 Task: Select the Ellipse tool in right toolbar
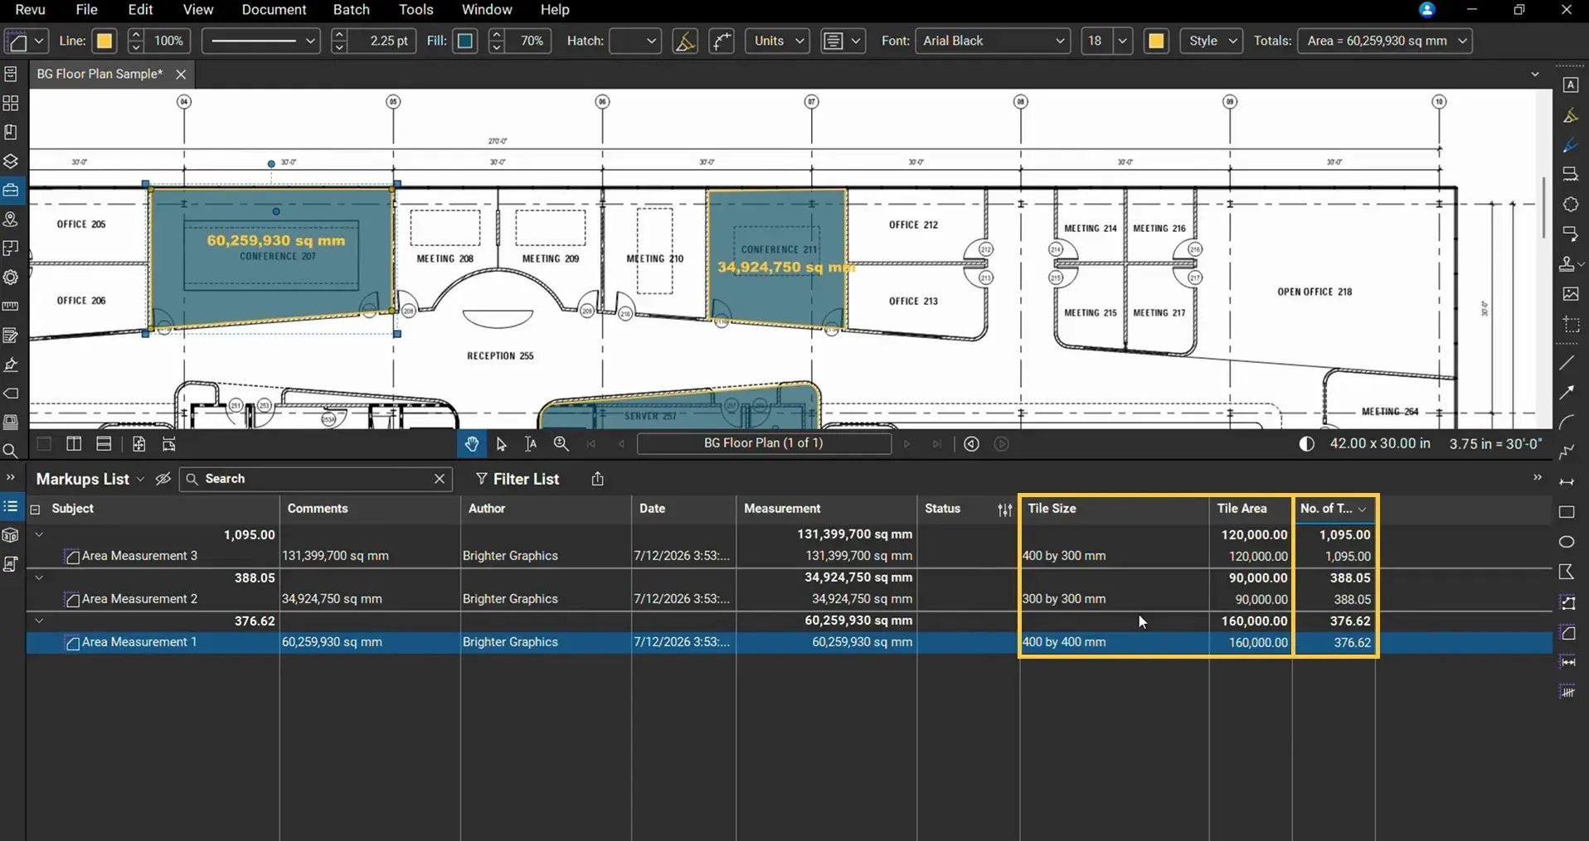click(1567, 542)
